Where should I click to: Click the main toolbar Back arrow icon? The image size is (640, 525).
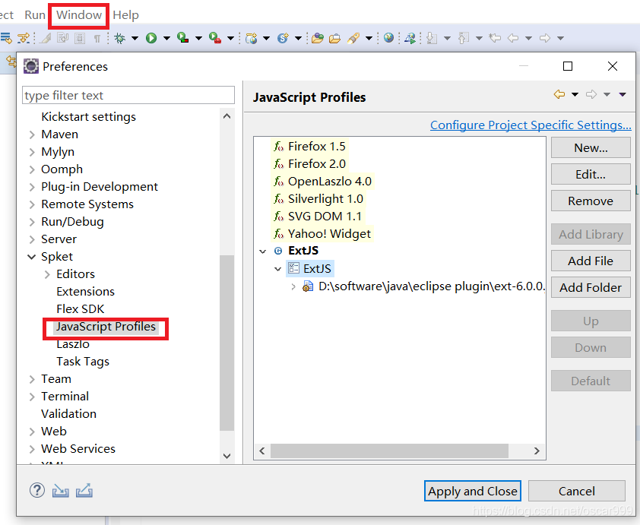point(513,38)
